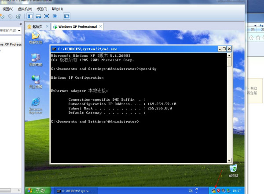Toggle the thumbnail bar view icon

coord(38,16)
